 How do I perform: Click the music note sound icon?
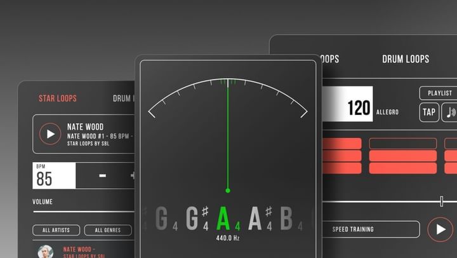[x=450, y=112]
